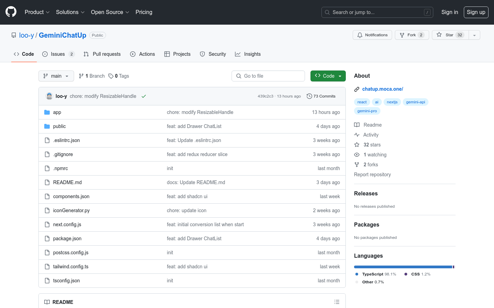Open the app folder
Viewport: 494px width, 308px height.
pos(57,112)
